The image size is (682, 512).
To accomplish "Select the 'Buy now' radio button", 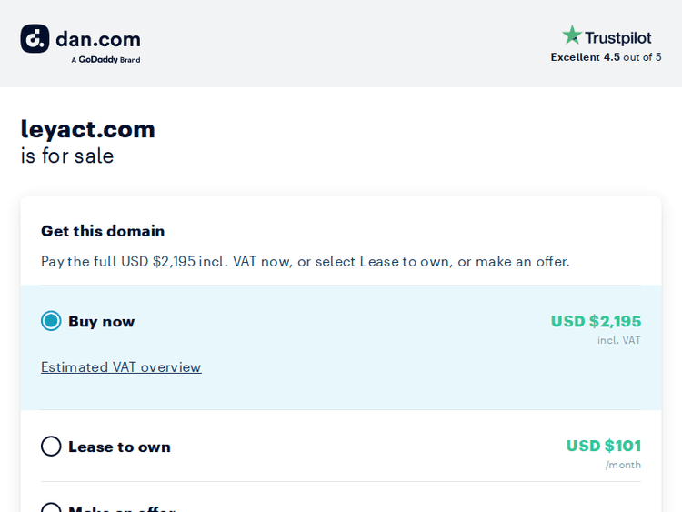I will (x=51, y=321).
